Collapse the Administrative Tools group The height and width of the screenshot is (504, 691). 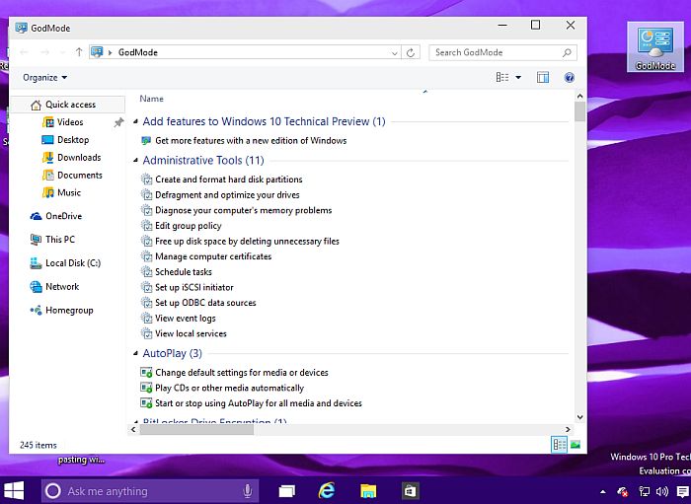(136, 161)
